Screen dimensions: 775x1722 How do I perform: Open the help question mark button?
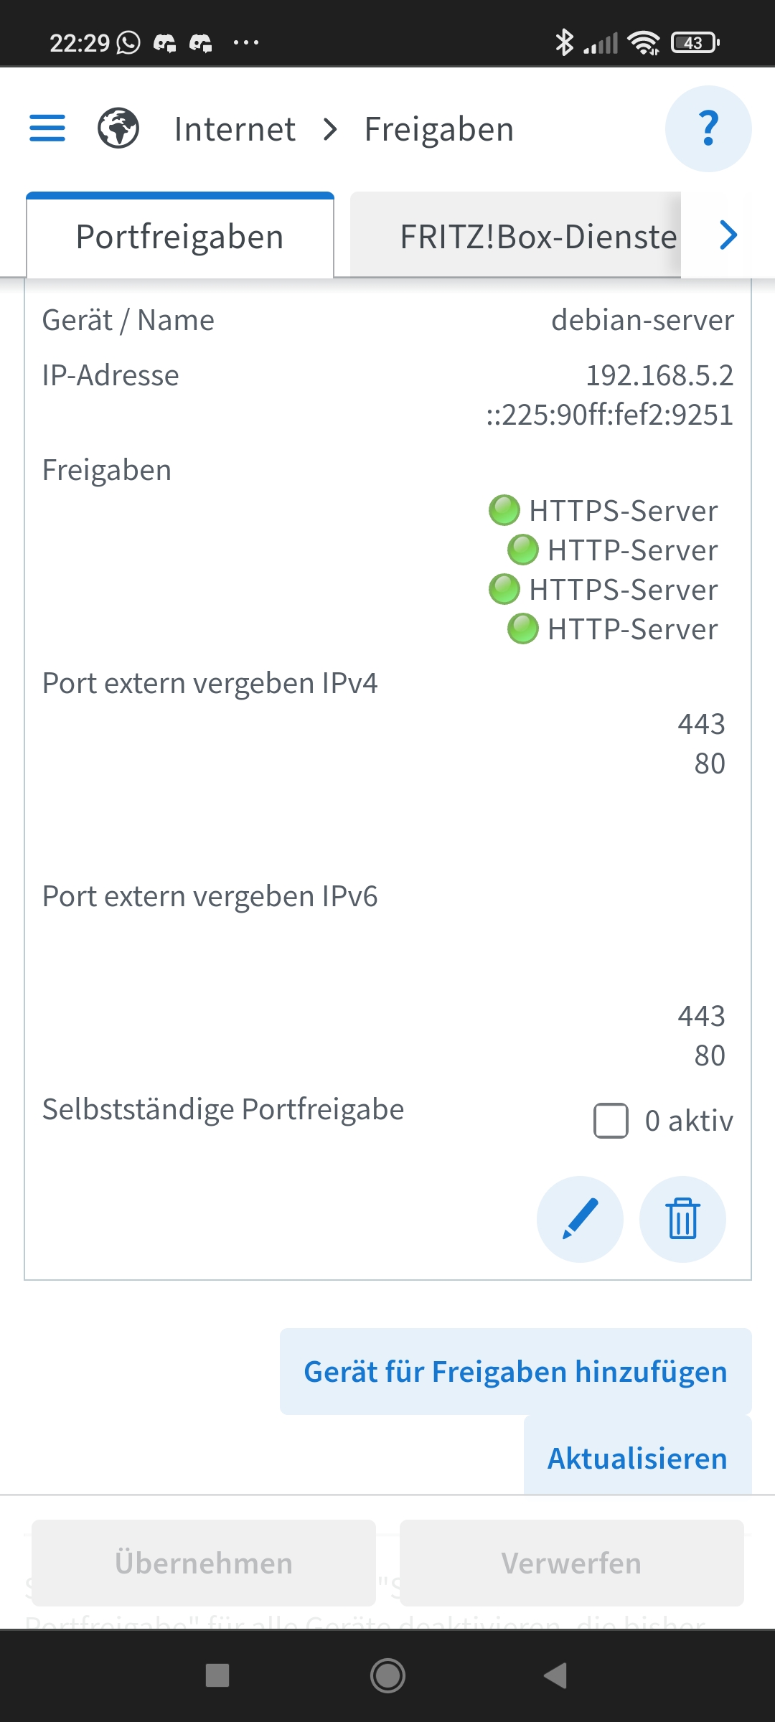[708, 129]
